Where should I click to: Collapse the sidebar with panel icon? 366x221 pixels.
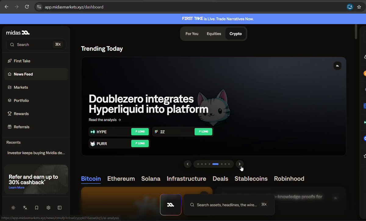pos(59,208)
